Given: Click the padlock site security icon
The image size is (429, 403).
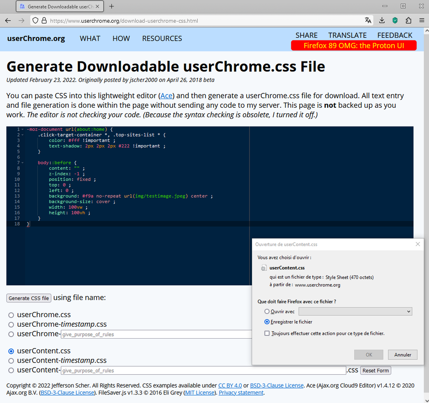Looking at the screenshot, I should (x=43, y=21).
